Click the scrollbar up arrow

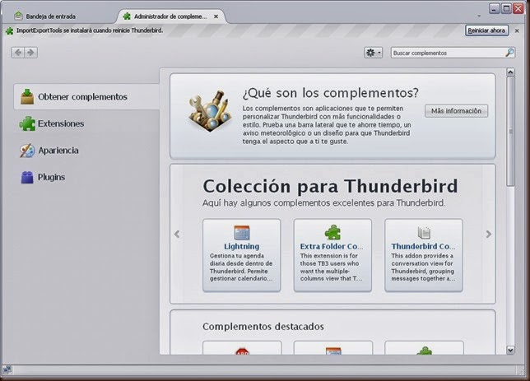pos(510,72)
